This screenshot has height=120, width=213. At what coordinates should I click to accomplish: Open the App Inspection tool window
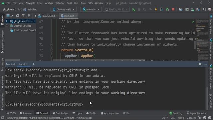(x=110, y=113)
